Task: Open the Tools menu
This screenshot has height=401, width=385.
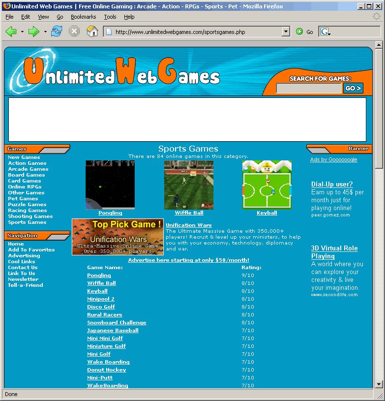Action: pyautogui.click(x=110, y=17)
